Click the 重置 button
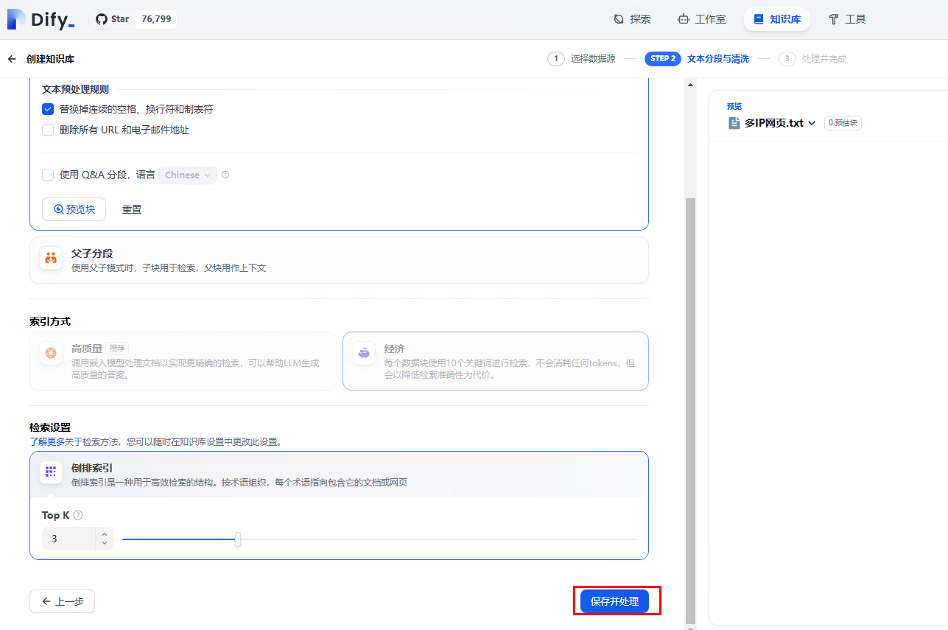948x630 pixels. pyautogui.click(x=132, y=209)
